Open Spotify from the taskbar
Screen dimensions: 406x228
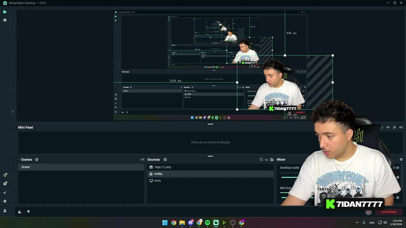tap(207, 223)
